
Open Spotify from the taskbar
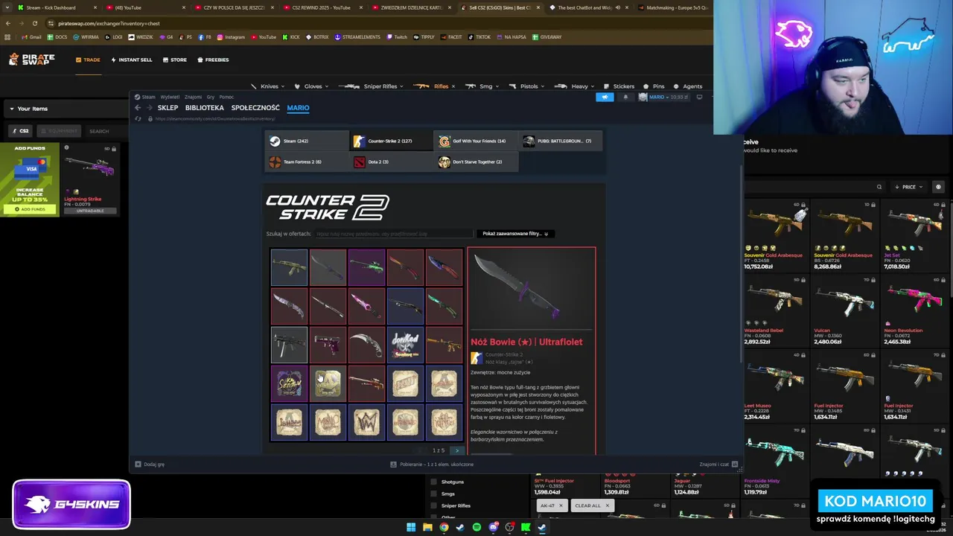click(x=476, y=527)
